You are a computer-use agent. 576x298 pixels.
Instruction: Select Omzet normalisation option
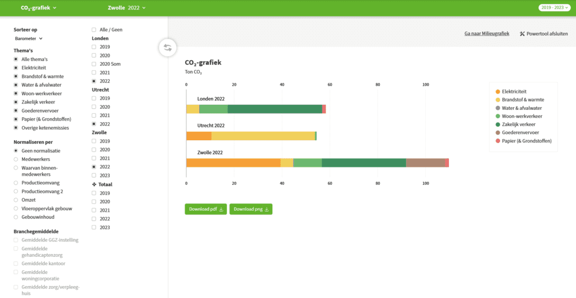(x=16, y=200)
